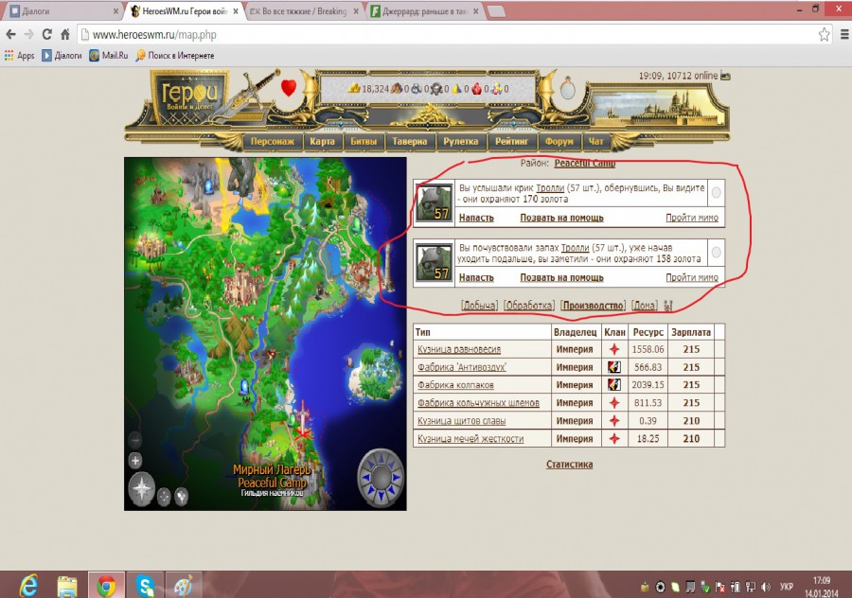Click the browser reload button
Viewport: 852px width, 598px height.
click(46, 34)
